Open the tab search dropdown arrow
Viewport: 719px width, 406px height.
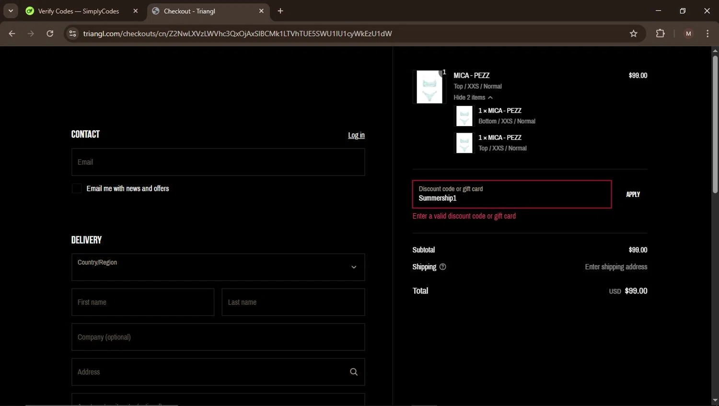[x=11, y=11]
